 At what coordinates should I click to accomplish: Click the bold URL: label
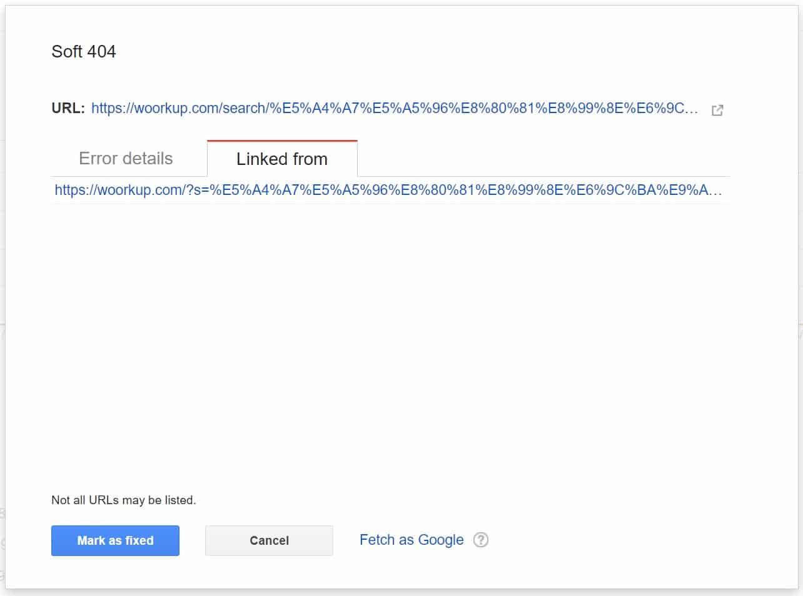click(68, 108)
